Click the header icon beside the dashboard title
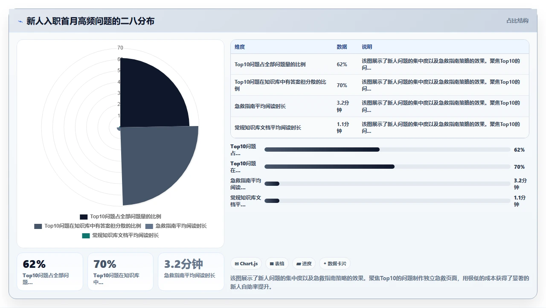 pyautogui.click(x=20, y=21)
